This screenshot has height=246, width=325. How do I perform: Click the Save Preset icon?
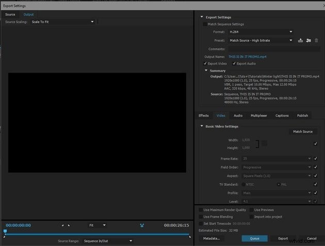click(x=300, y=41)
